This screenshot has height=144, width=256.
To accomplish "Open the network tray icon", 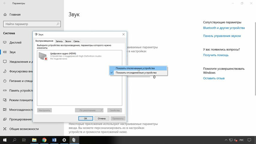I will [x=231, y=140].
